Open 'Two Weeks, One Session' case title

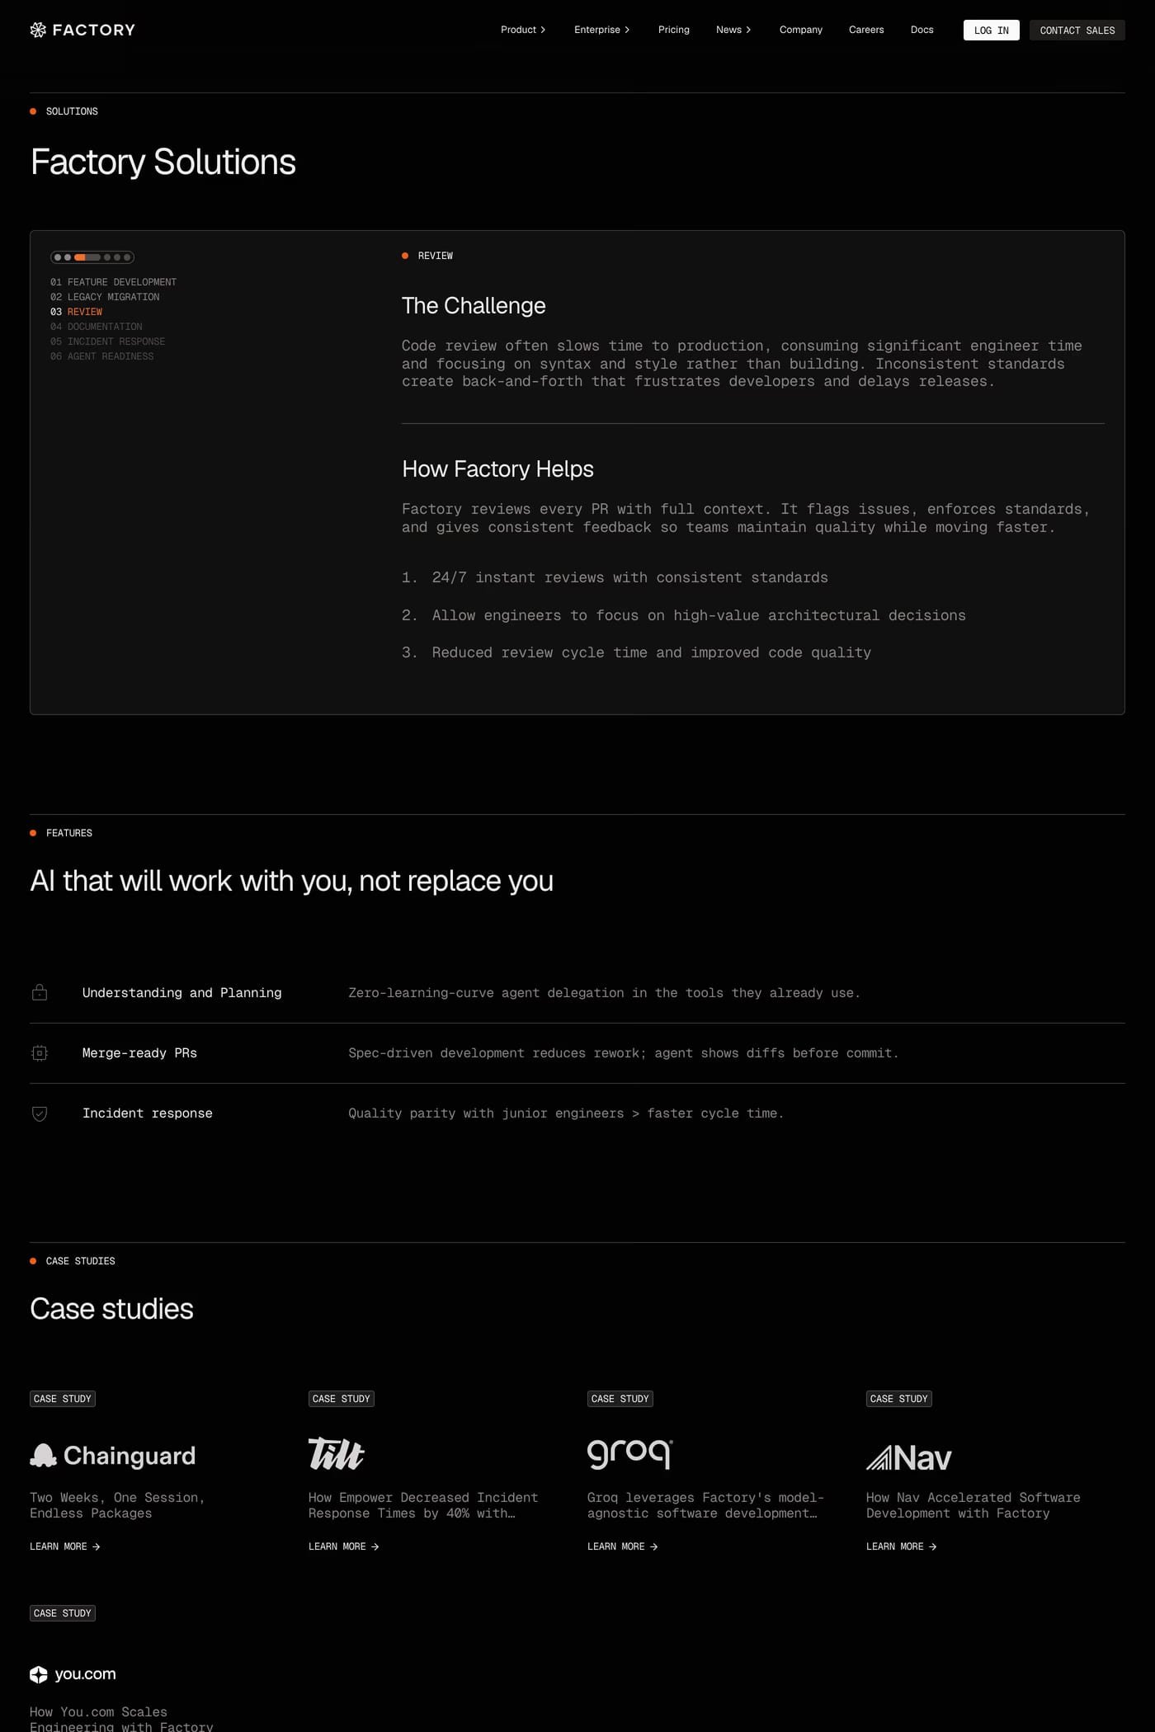(x=117, y=1505)
